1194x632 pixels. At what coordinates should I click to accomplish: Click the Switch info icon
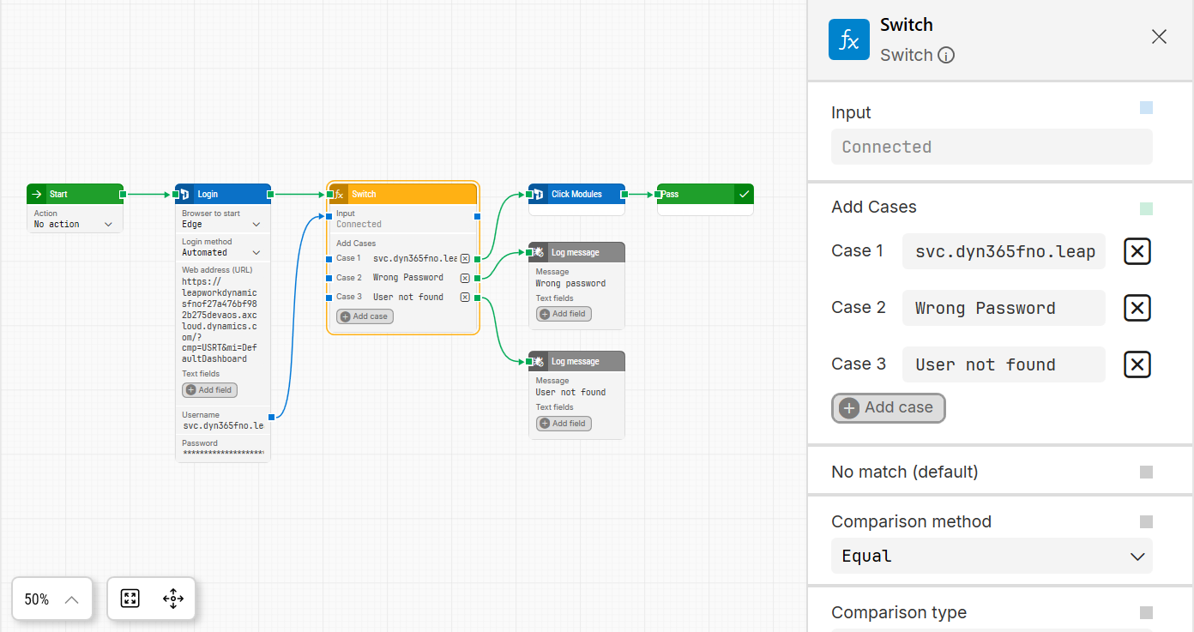[x=946, y=56]
